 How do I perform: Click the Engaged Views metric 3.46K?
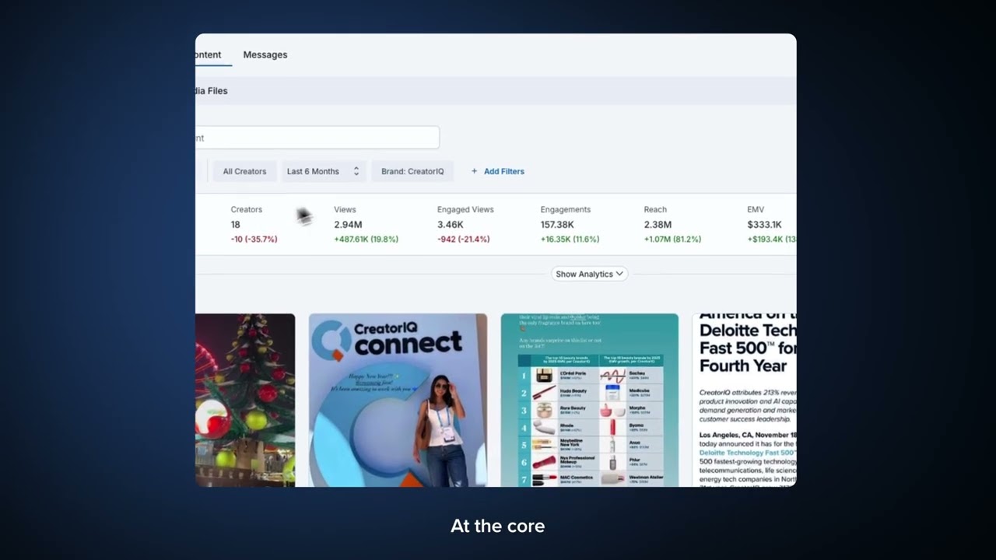tap(451, 224)
